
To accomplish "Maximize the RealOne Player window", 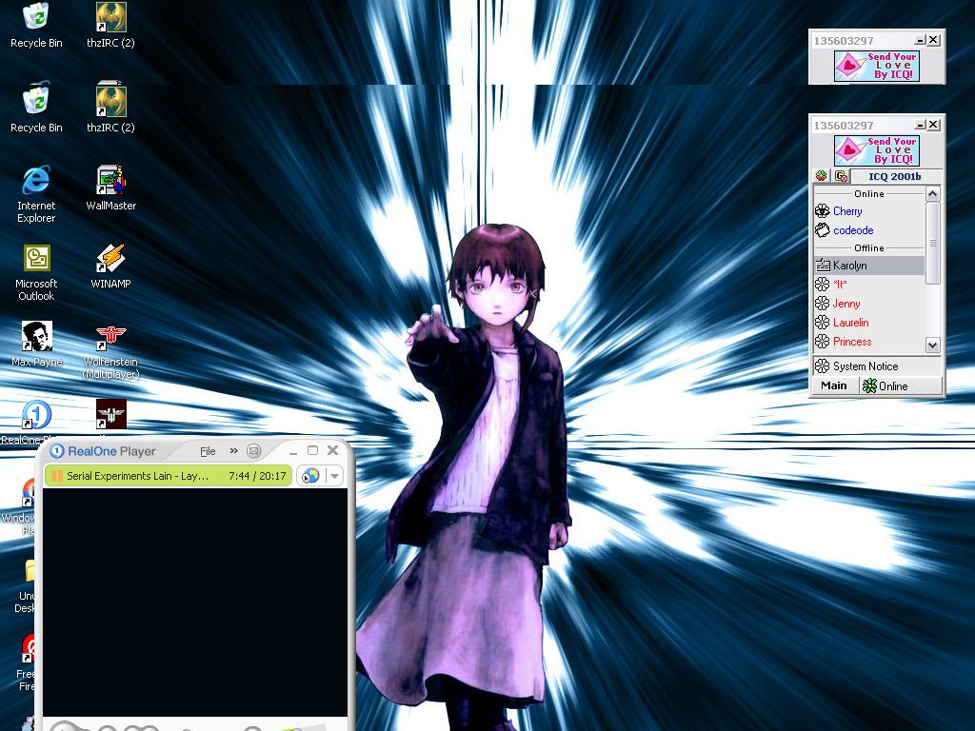I will tap(312, 450).
